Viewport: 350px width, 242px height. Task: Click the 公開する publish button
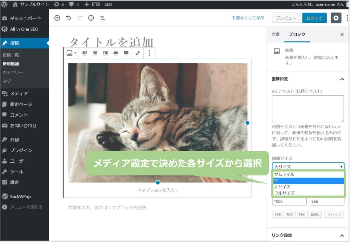(314, 18)
